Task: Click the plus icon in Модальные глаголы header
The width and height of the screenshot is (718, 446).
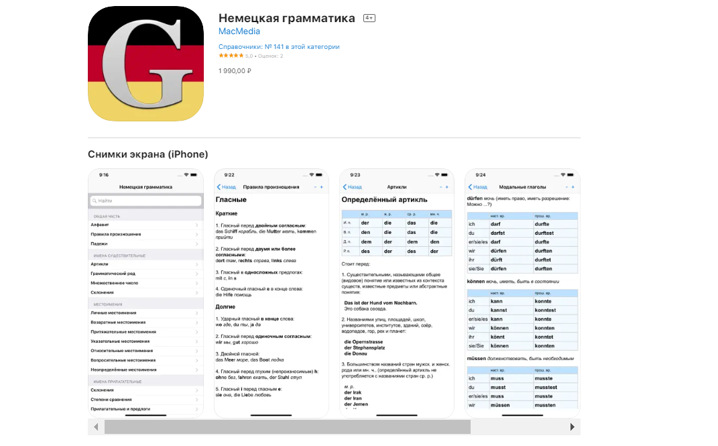Action: [x=573, y=187]
